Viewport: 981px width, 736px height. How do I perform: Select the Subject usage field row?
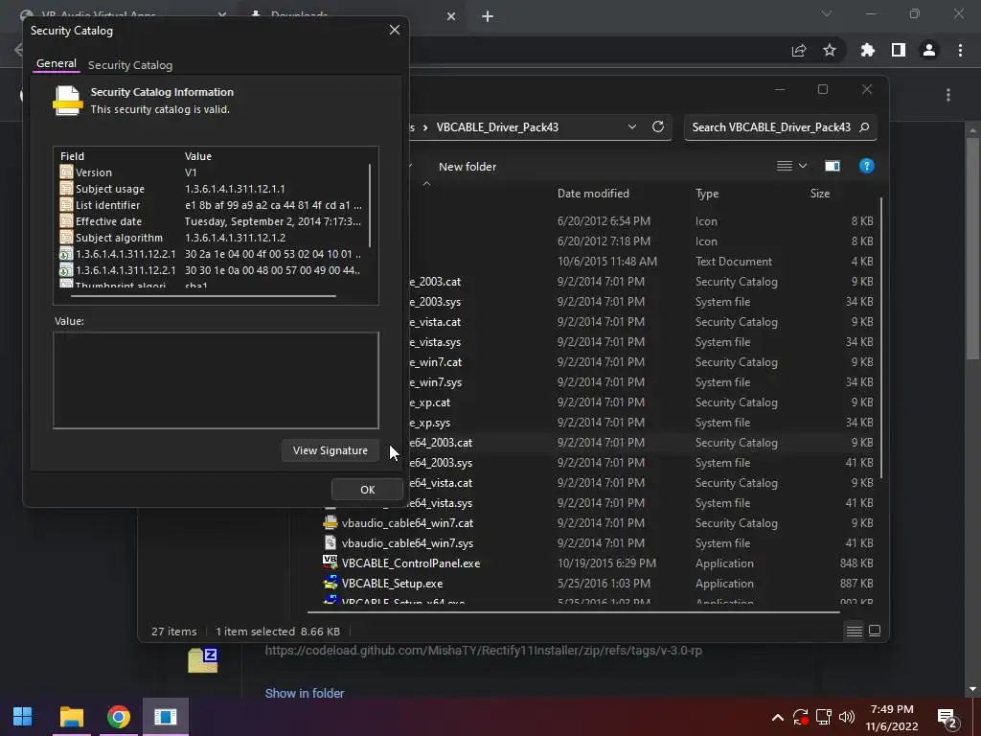click(x=212, y=189)
